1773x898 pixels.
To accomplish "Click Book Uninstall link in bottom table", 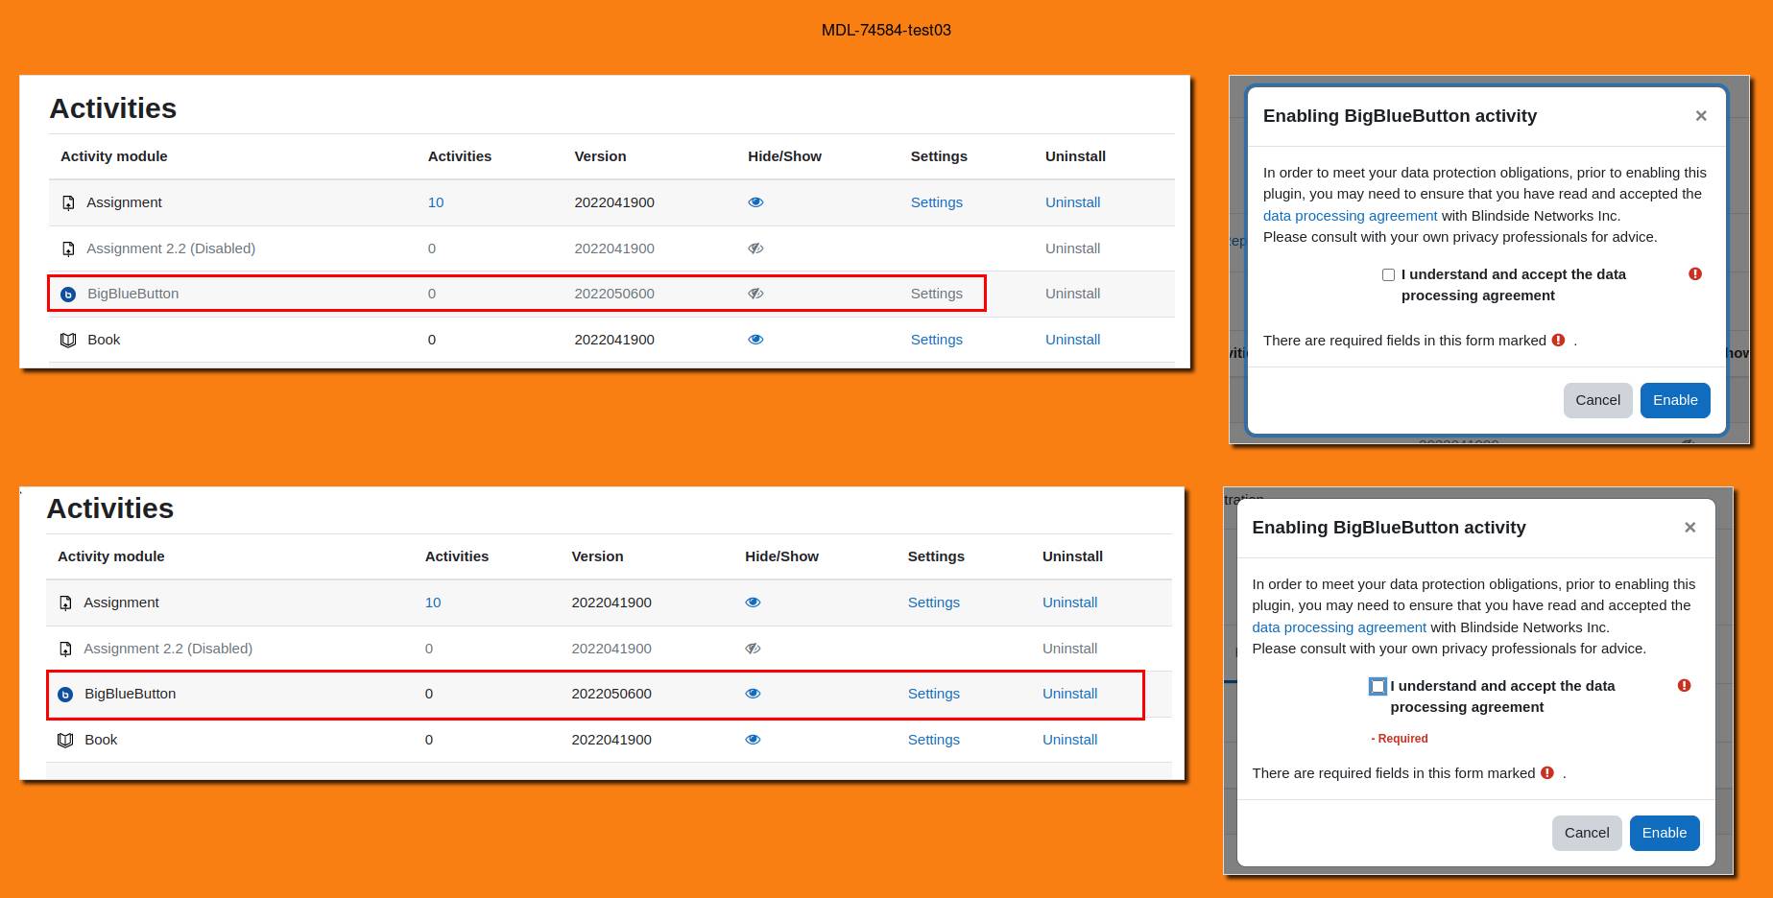I will [1069, 740].
